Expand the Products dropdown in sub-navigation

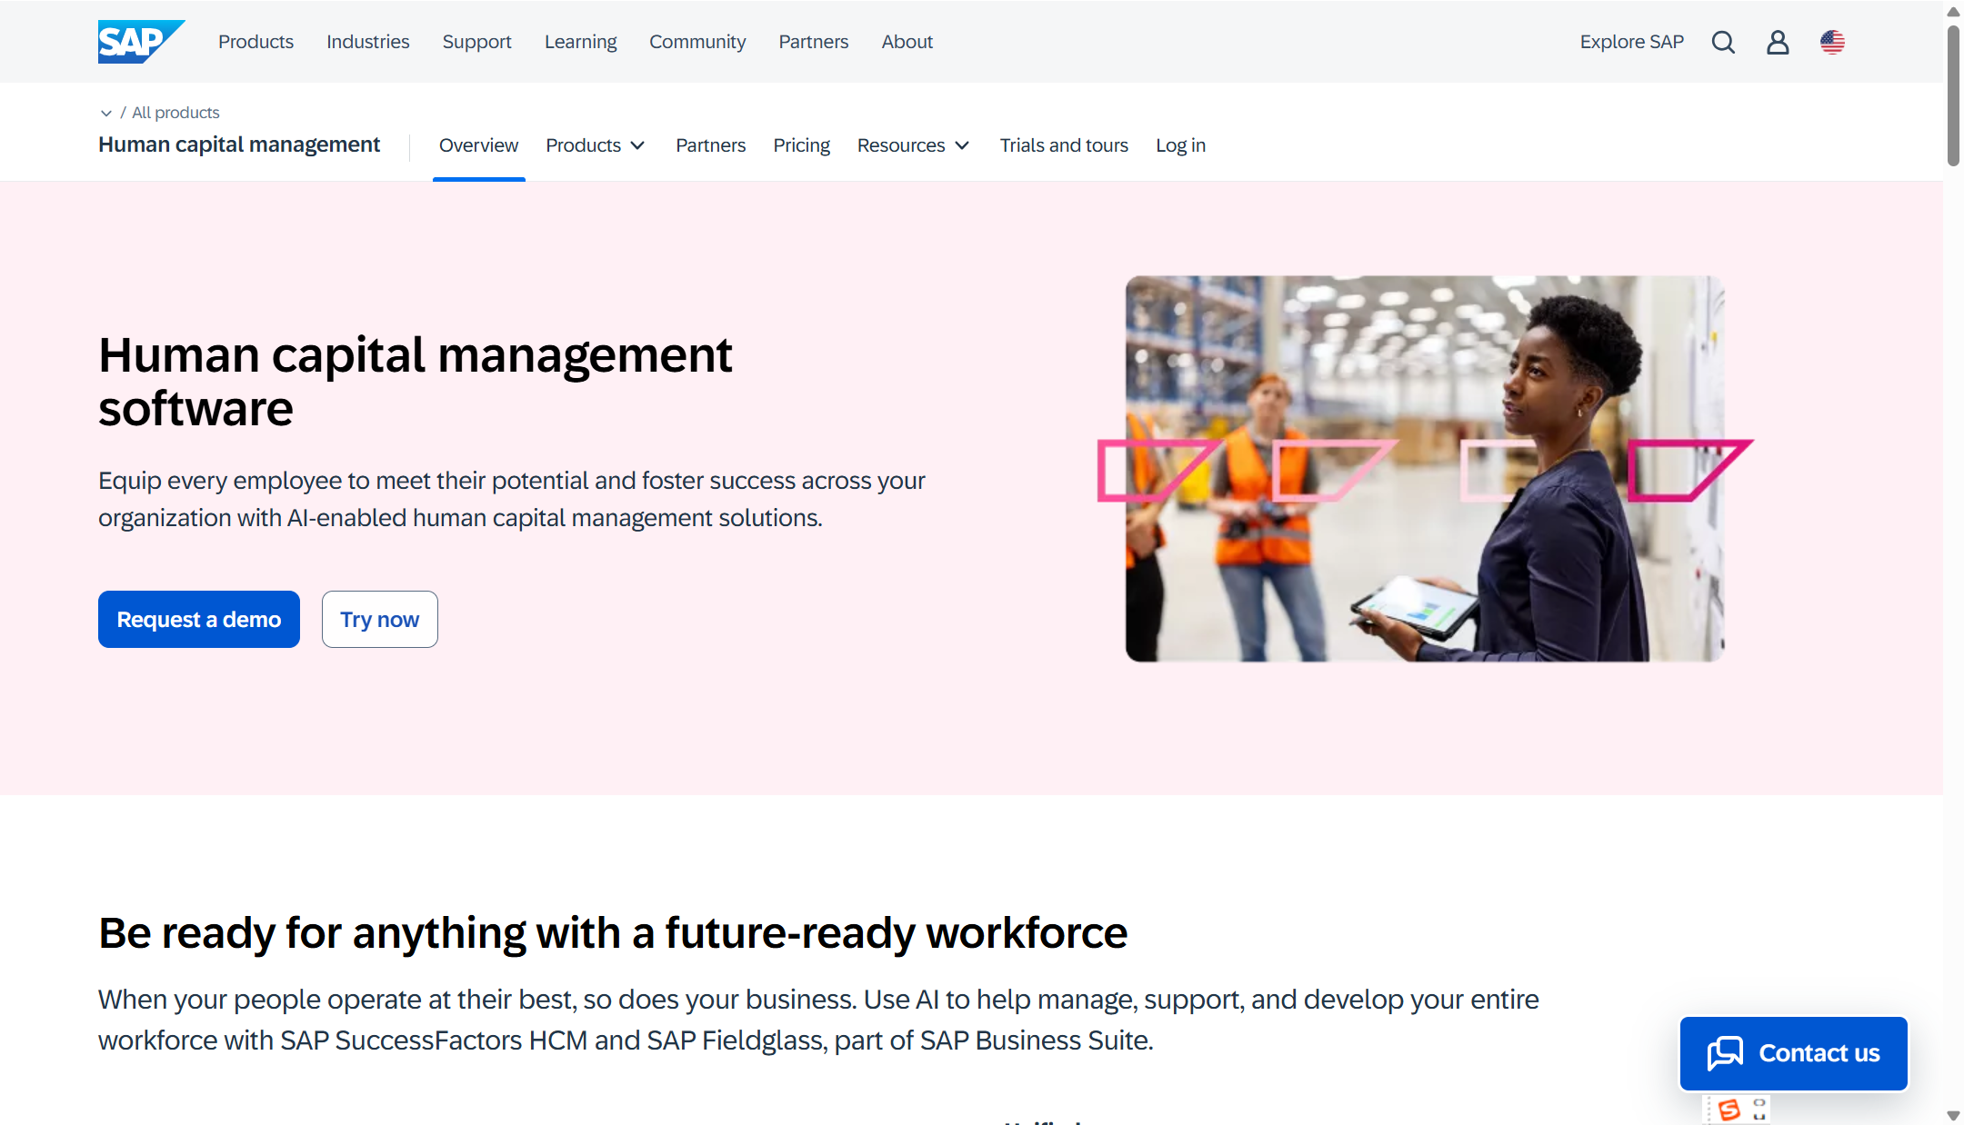coord(596,145)
